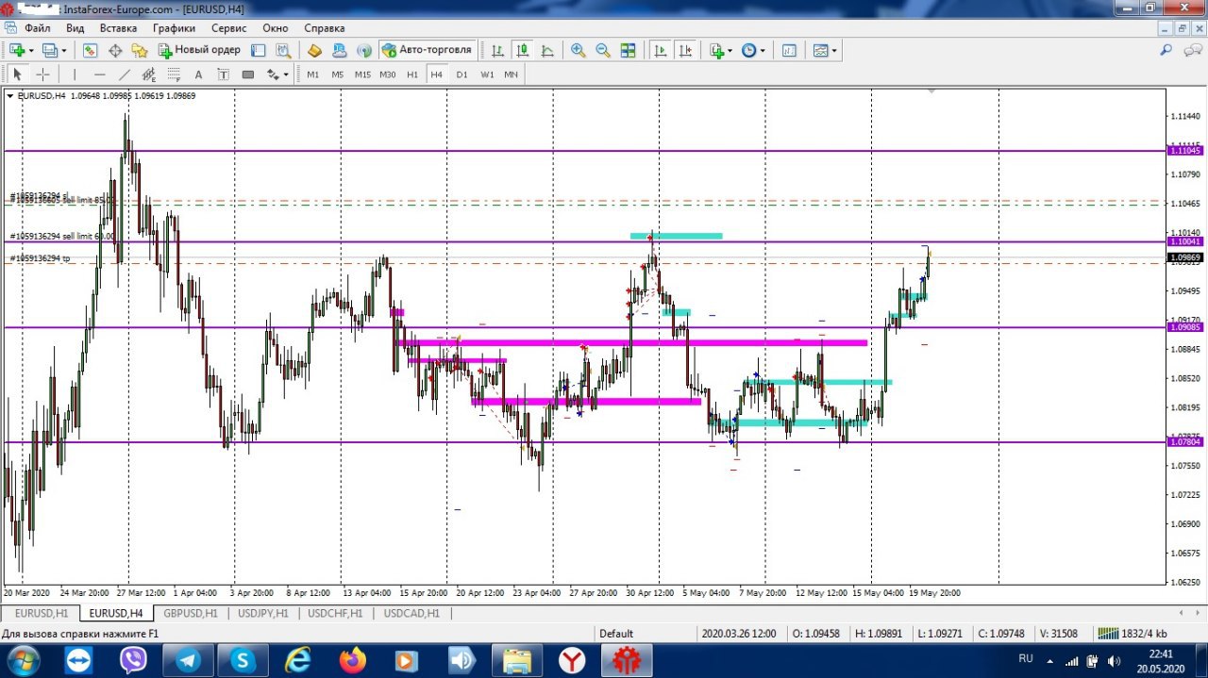Set timeframe to M15

pyautogui.click(x=362, y=74)
